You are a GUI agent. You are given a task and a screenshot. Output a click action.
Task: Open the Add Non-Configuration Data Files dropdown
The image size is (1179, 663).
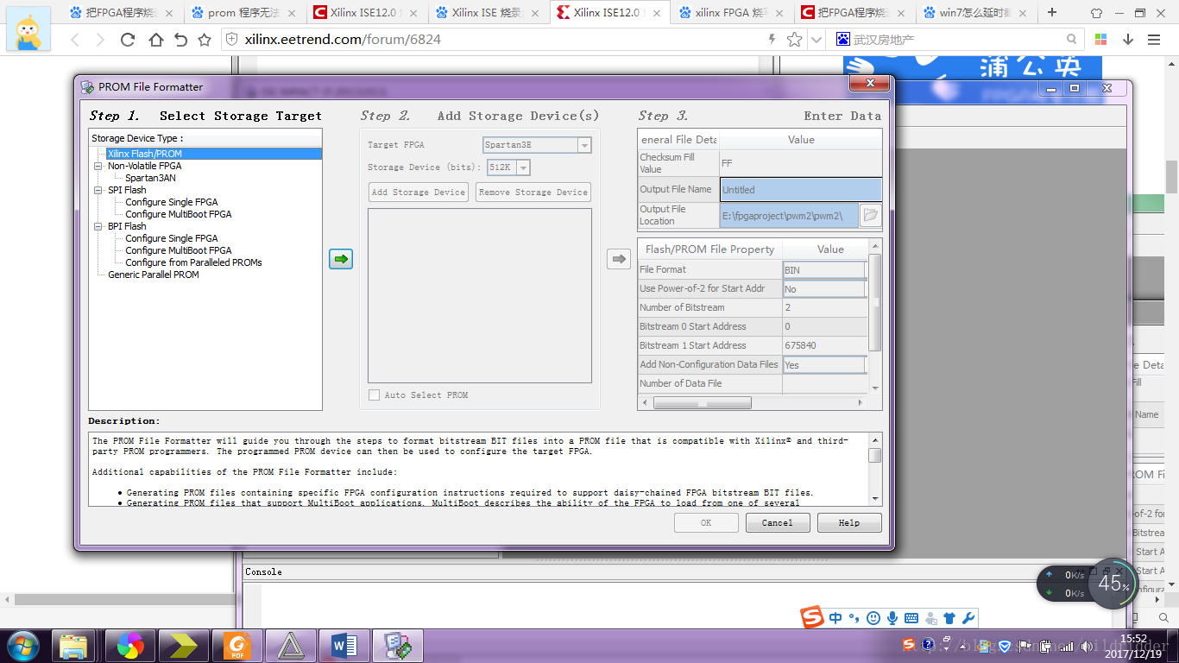point(824,365)
